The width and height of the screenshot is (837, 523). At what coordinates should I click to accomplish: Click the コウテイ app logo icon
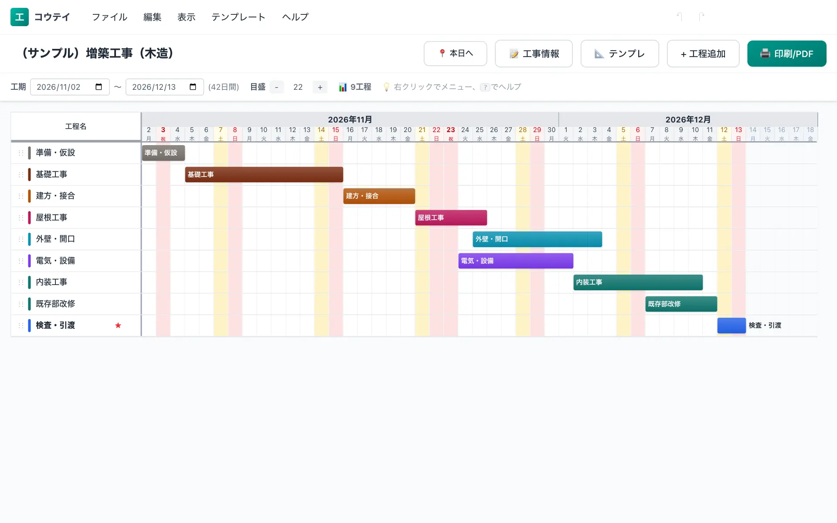click(20, 17)
